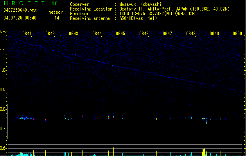Click the 0.7 frequency axis label
The width and height of the screenshot is (246, 156).
click(x=4, y=129)
